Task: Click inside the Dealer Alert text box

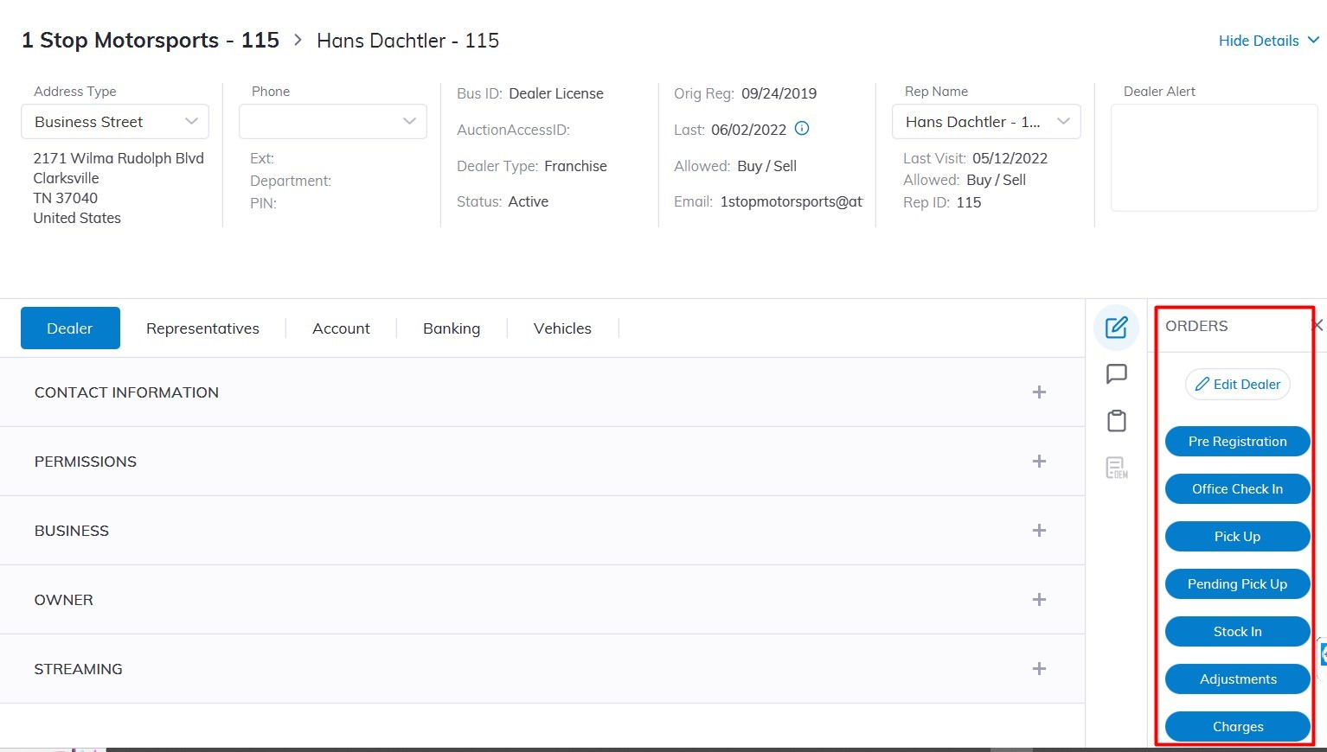Action: [x=1213, y=157]
